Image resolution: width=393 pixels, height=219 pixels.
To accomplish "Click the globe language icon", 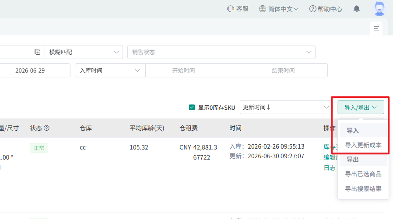I will (262, 9).
